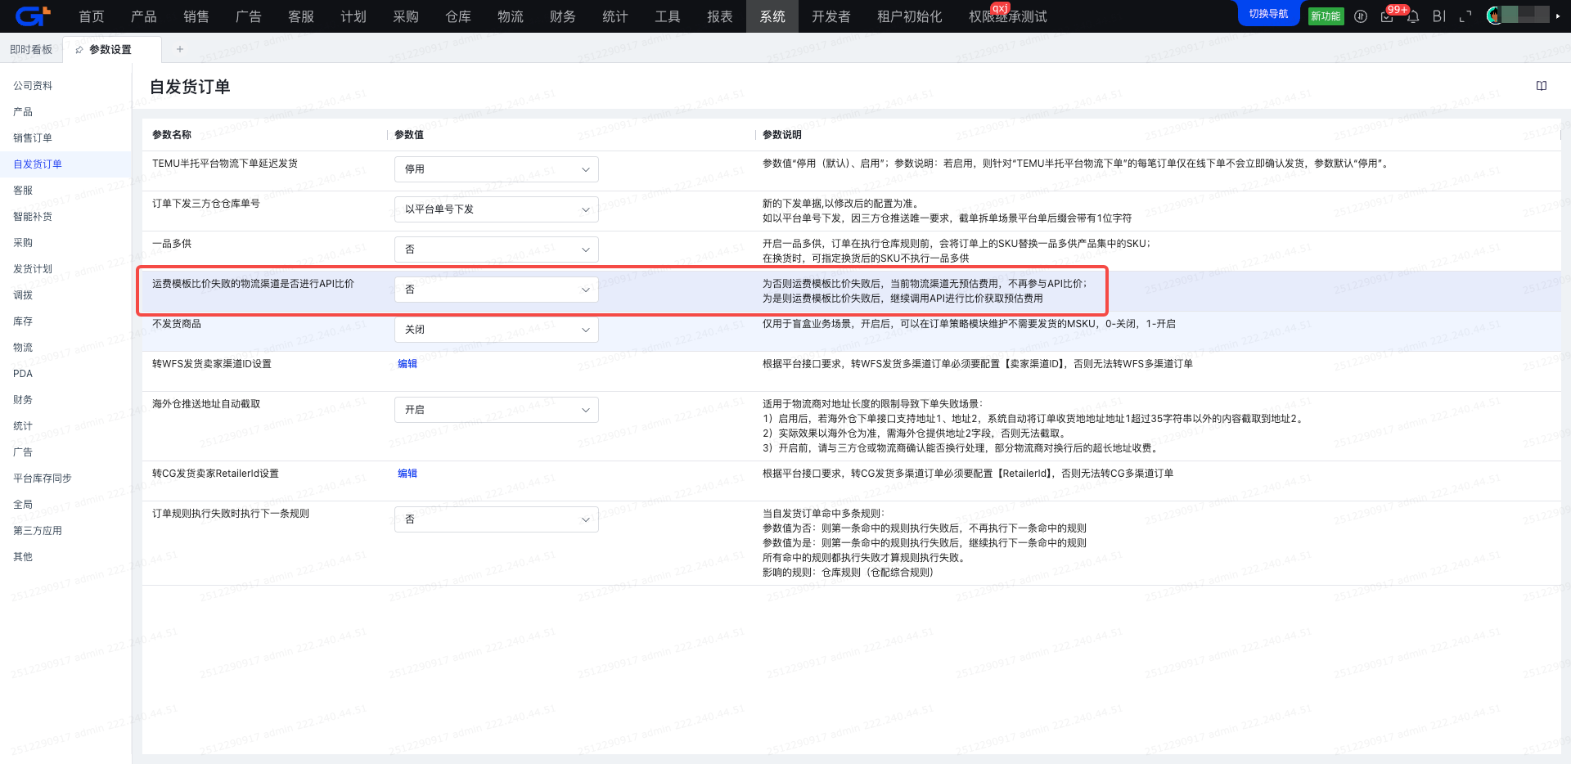Click the user avatar
This screenshot has width=1571, height=764.
click(1494, 16)
